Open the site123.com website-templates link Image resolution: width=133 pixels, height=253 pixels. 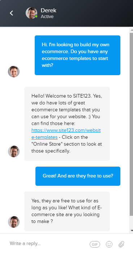[x=66, y=134]
